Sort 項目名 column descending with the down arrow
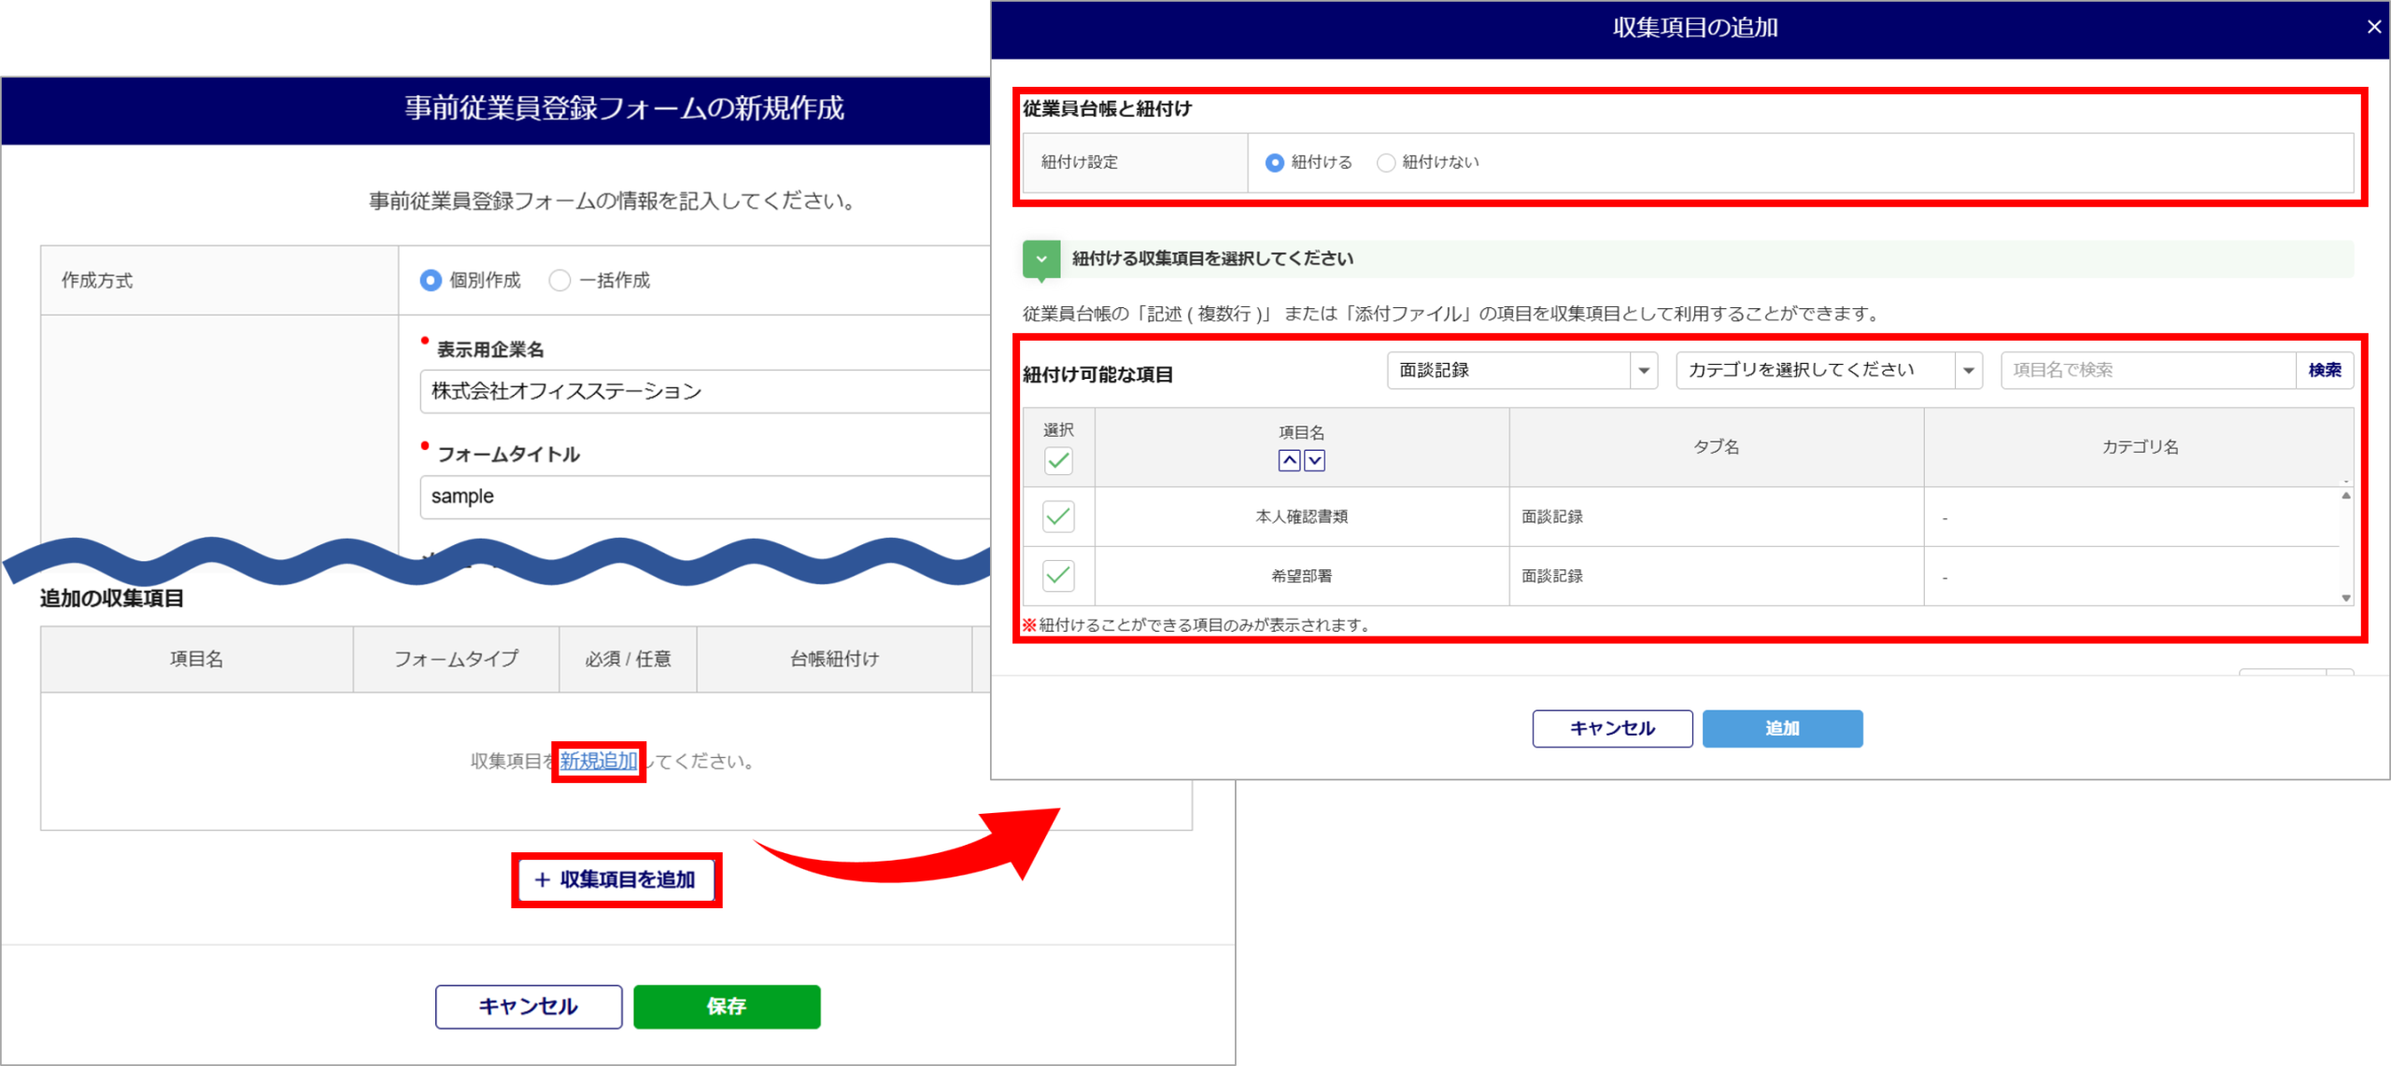The height and width of the screenshot is (1066, 2391). point(1314,460)
